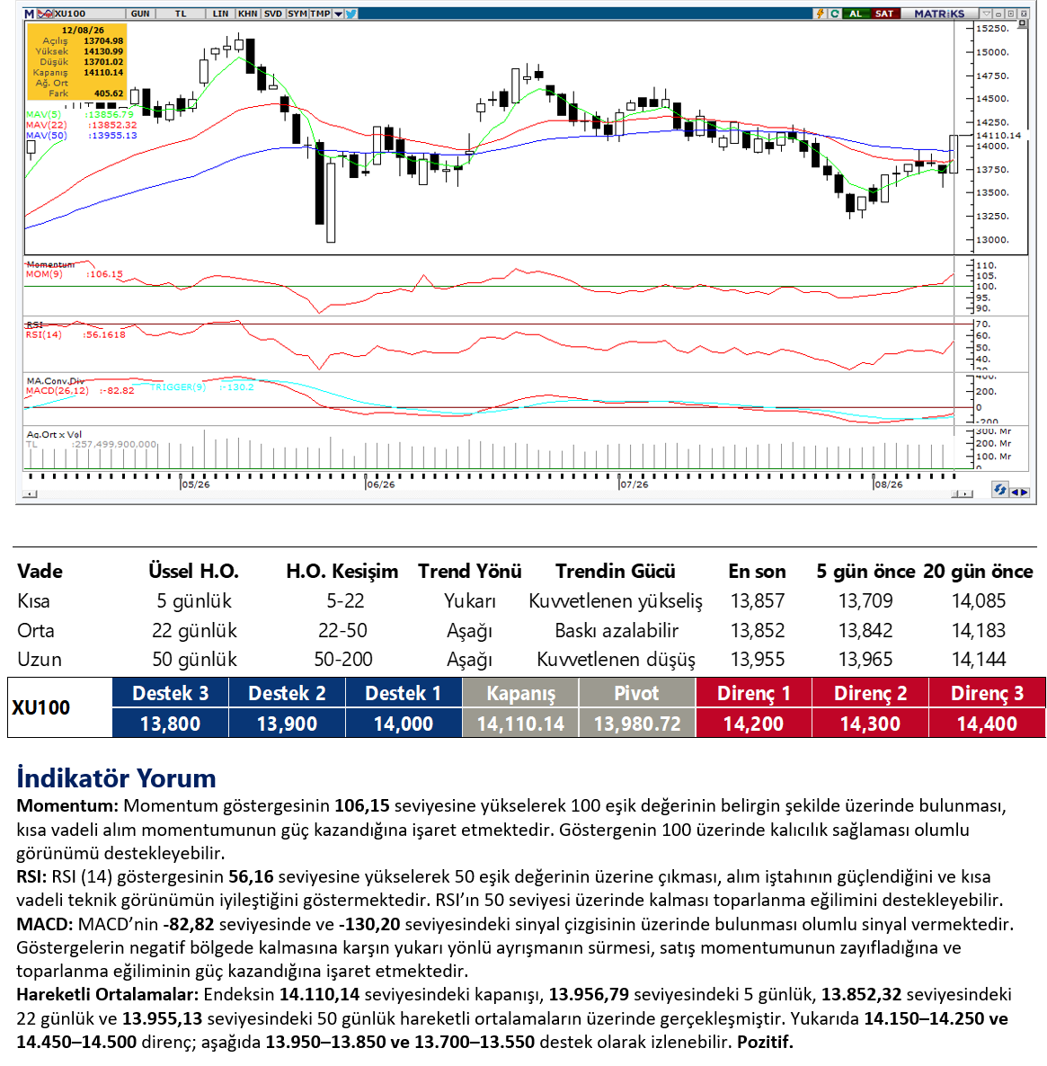The image size is (1047, 1066).
Task: Select the MAV(22) indicator label
Action: pos(46,125)
